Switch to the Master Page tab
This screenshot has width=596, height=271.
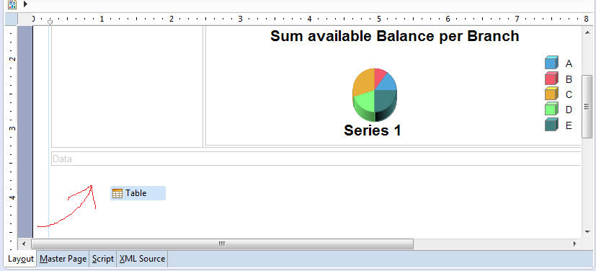pyautogui.click(x=63, y=259)
